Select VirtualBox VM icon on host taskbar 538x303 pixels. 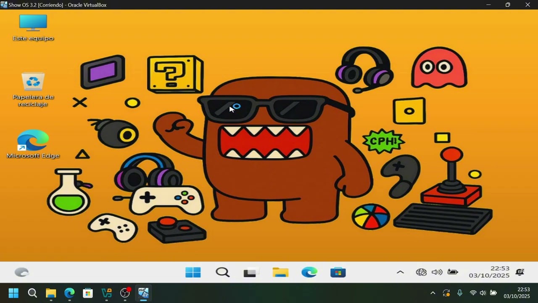tap(143, 293)
